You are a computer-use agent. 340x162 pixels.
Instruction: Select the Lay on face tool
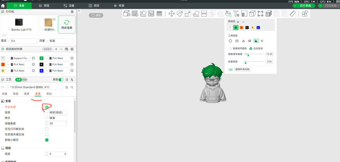pyautogui.click(x=196, y=13)
